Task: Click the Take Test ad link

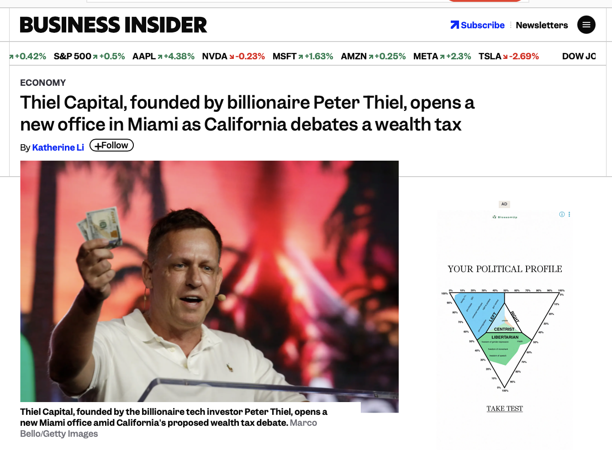Action: [504, 408]
